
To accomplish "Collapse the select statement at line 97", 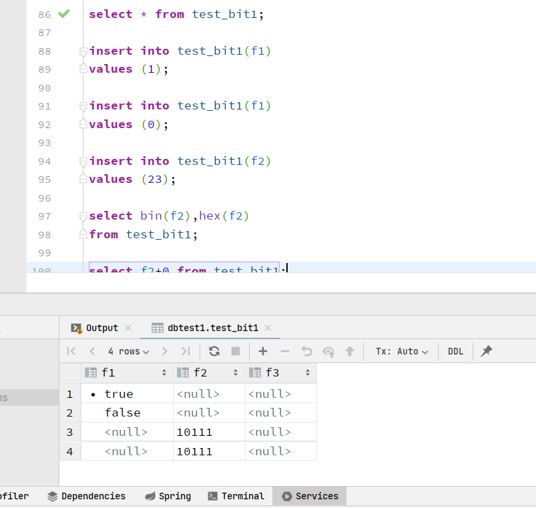I will 83,216.
